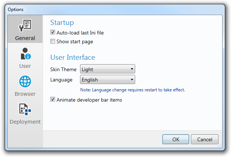Click the language restart note text
Image resolution: width=231 pixels, height=157 pixels.
point(133,90)
